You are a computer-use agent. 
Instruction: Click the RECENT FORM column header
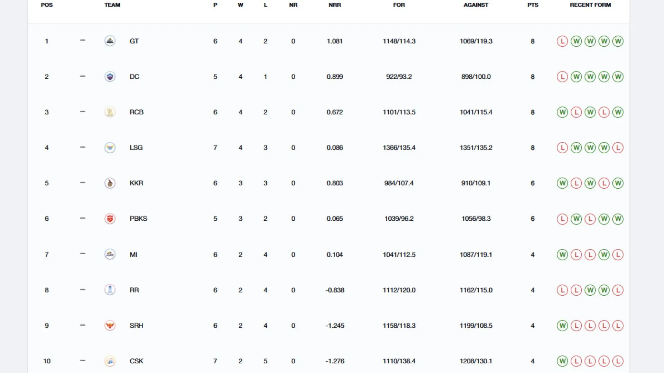(x=590, y=5)
